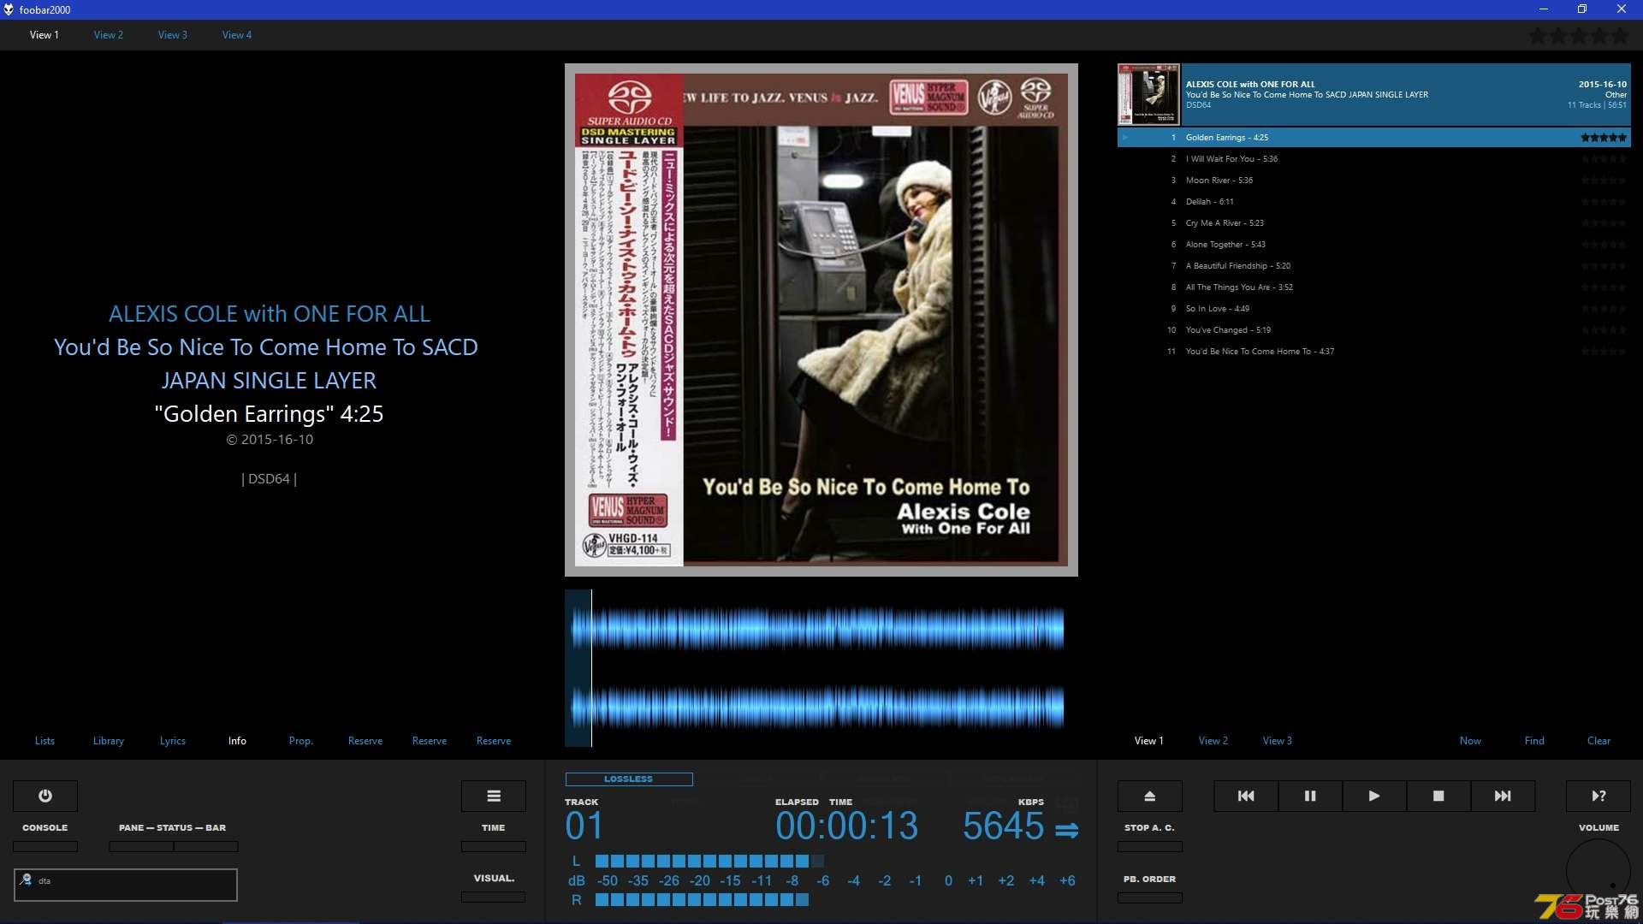The height and width of the screenshot is (924, 1643).
Task: Toggle the PB. ORDER bar
Action: point(1150,897)
